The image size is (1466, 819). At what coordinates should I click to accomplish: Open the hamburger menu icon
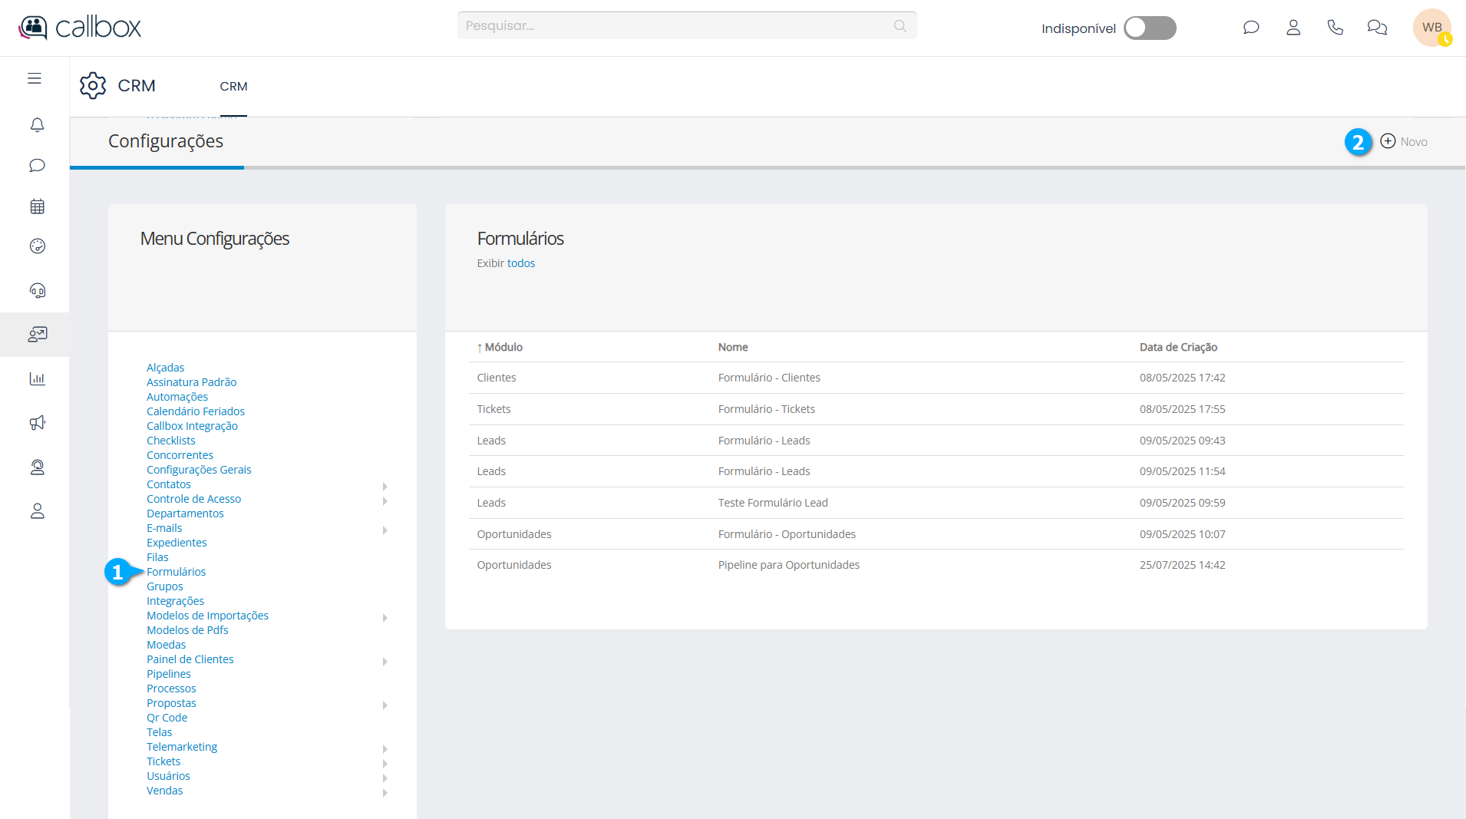(35, 78)
